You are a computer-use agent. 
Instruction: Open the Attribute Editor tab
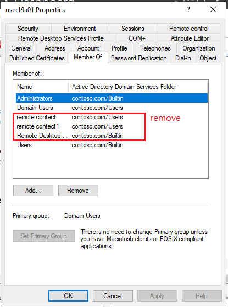(190, 38)
